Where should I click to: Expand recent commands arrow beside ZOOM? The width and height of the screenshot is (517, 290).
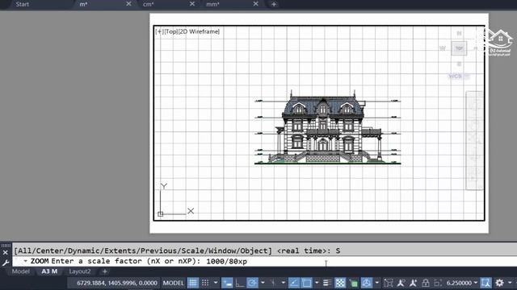(x=25, y=261)
